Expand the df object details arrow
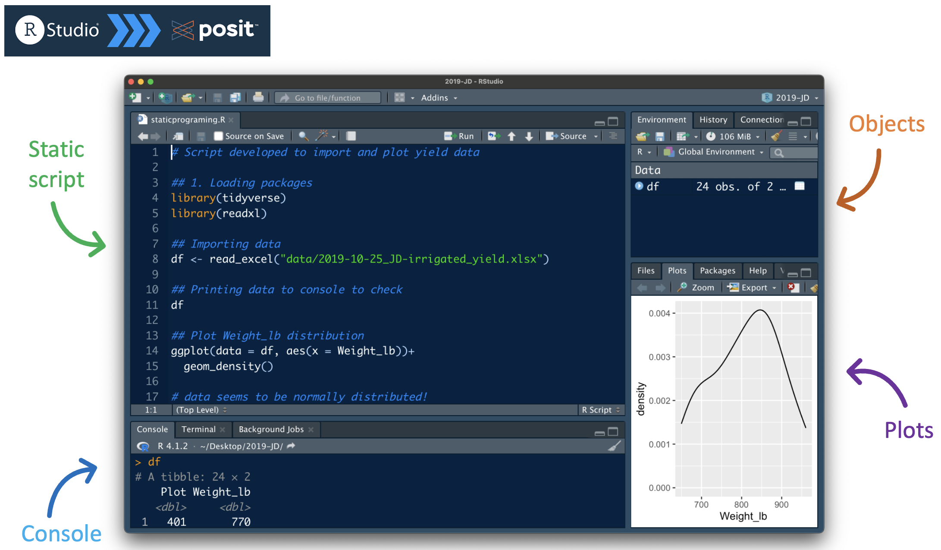 [x=639, y=186]
